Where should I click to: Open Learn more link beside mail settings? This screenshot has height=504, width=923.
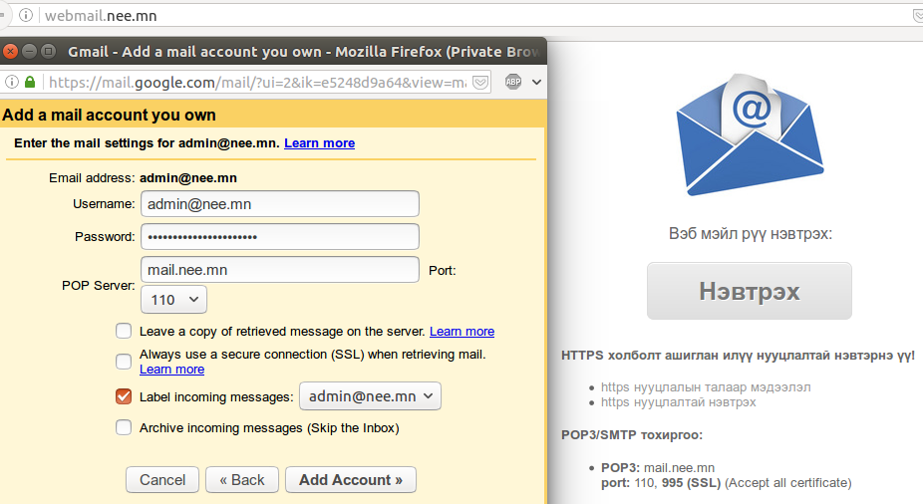[x=320, y=142]
